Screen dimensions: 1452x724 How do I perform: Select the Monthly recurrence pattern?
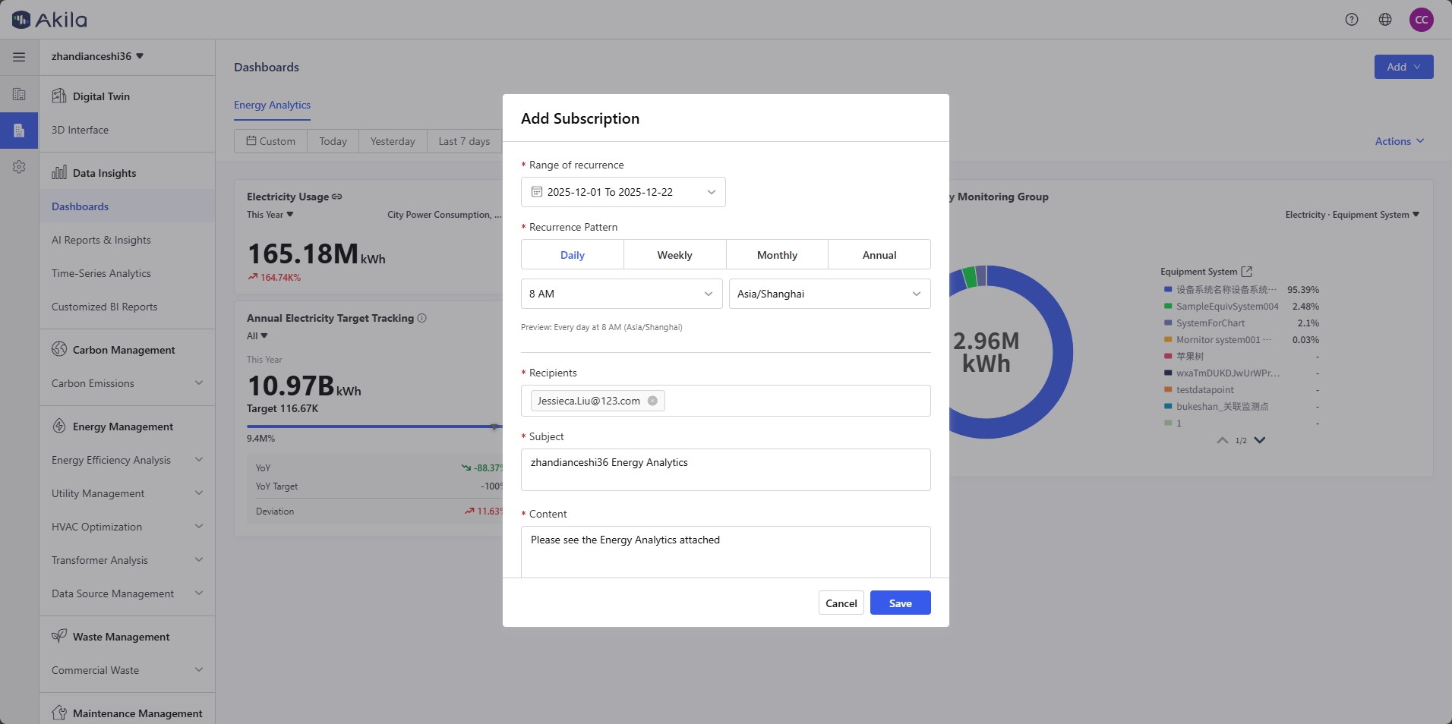click(x=777, y=255)
